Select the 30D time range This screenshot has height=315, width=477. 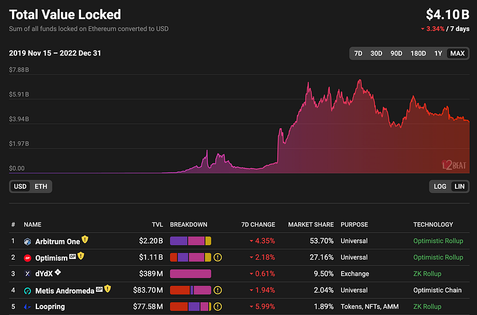(376, 54)
